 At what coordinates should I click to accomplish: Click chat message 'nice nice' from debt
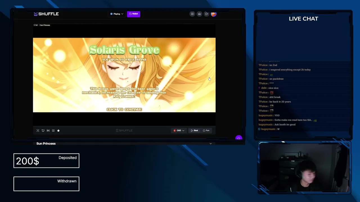[273, 88]
